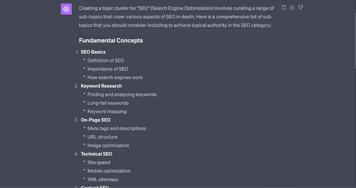Click the Image optimization bullet
The width and height of the screenshot is (356, 188).
tap(108, 146)
